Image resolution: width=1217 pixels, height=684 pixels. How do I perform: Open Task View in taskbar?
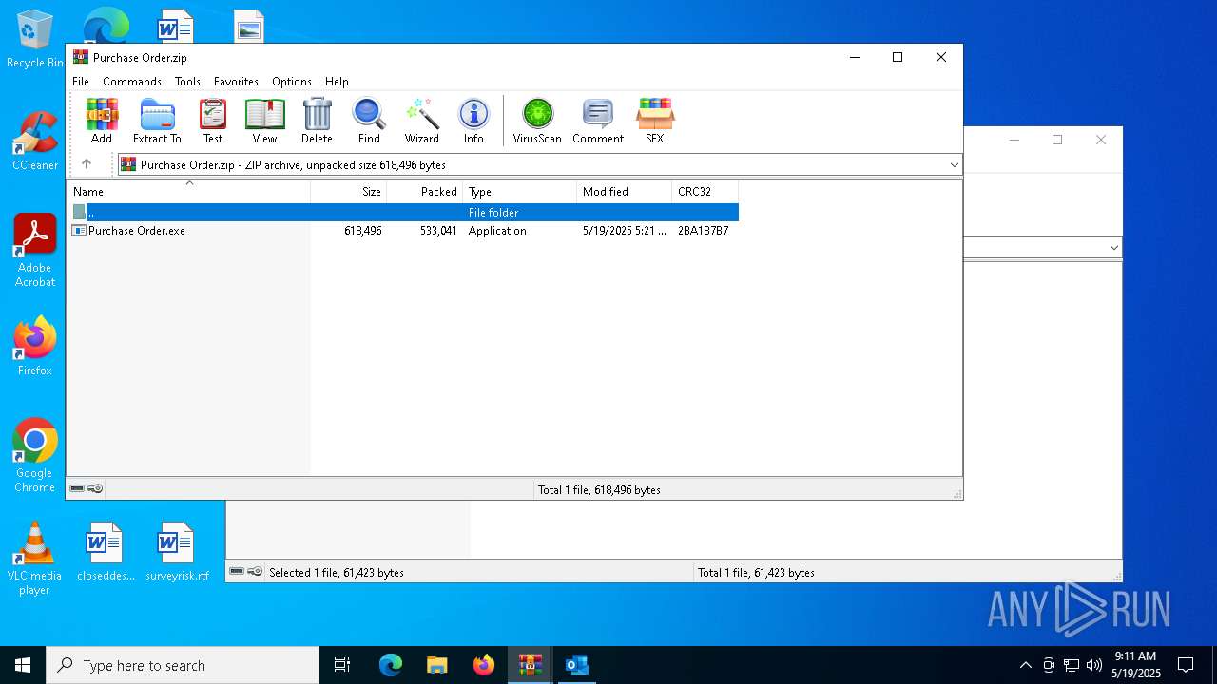pyautogui.click(x=342, y=665)
